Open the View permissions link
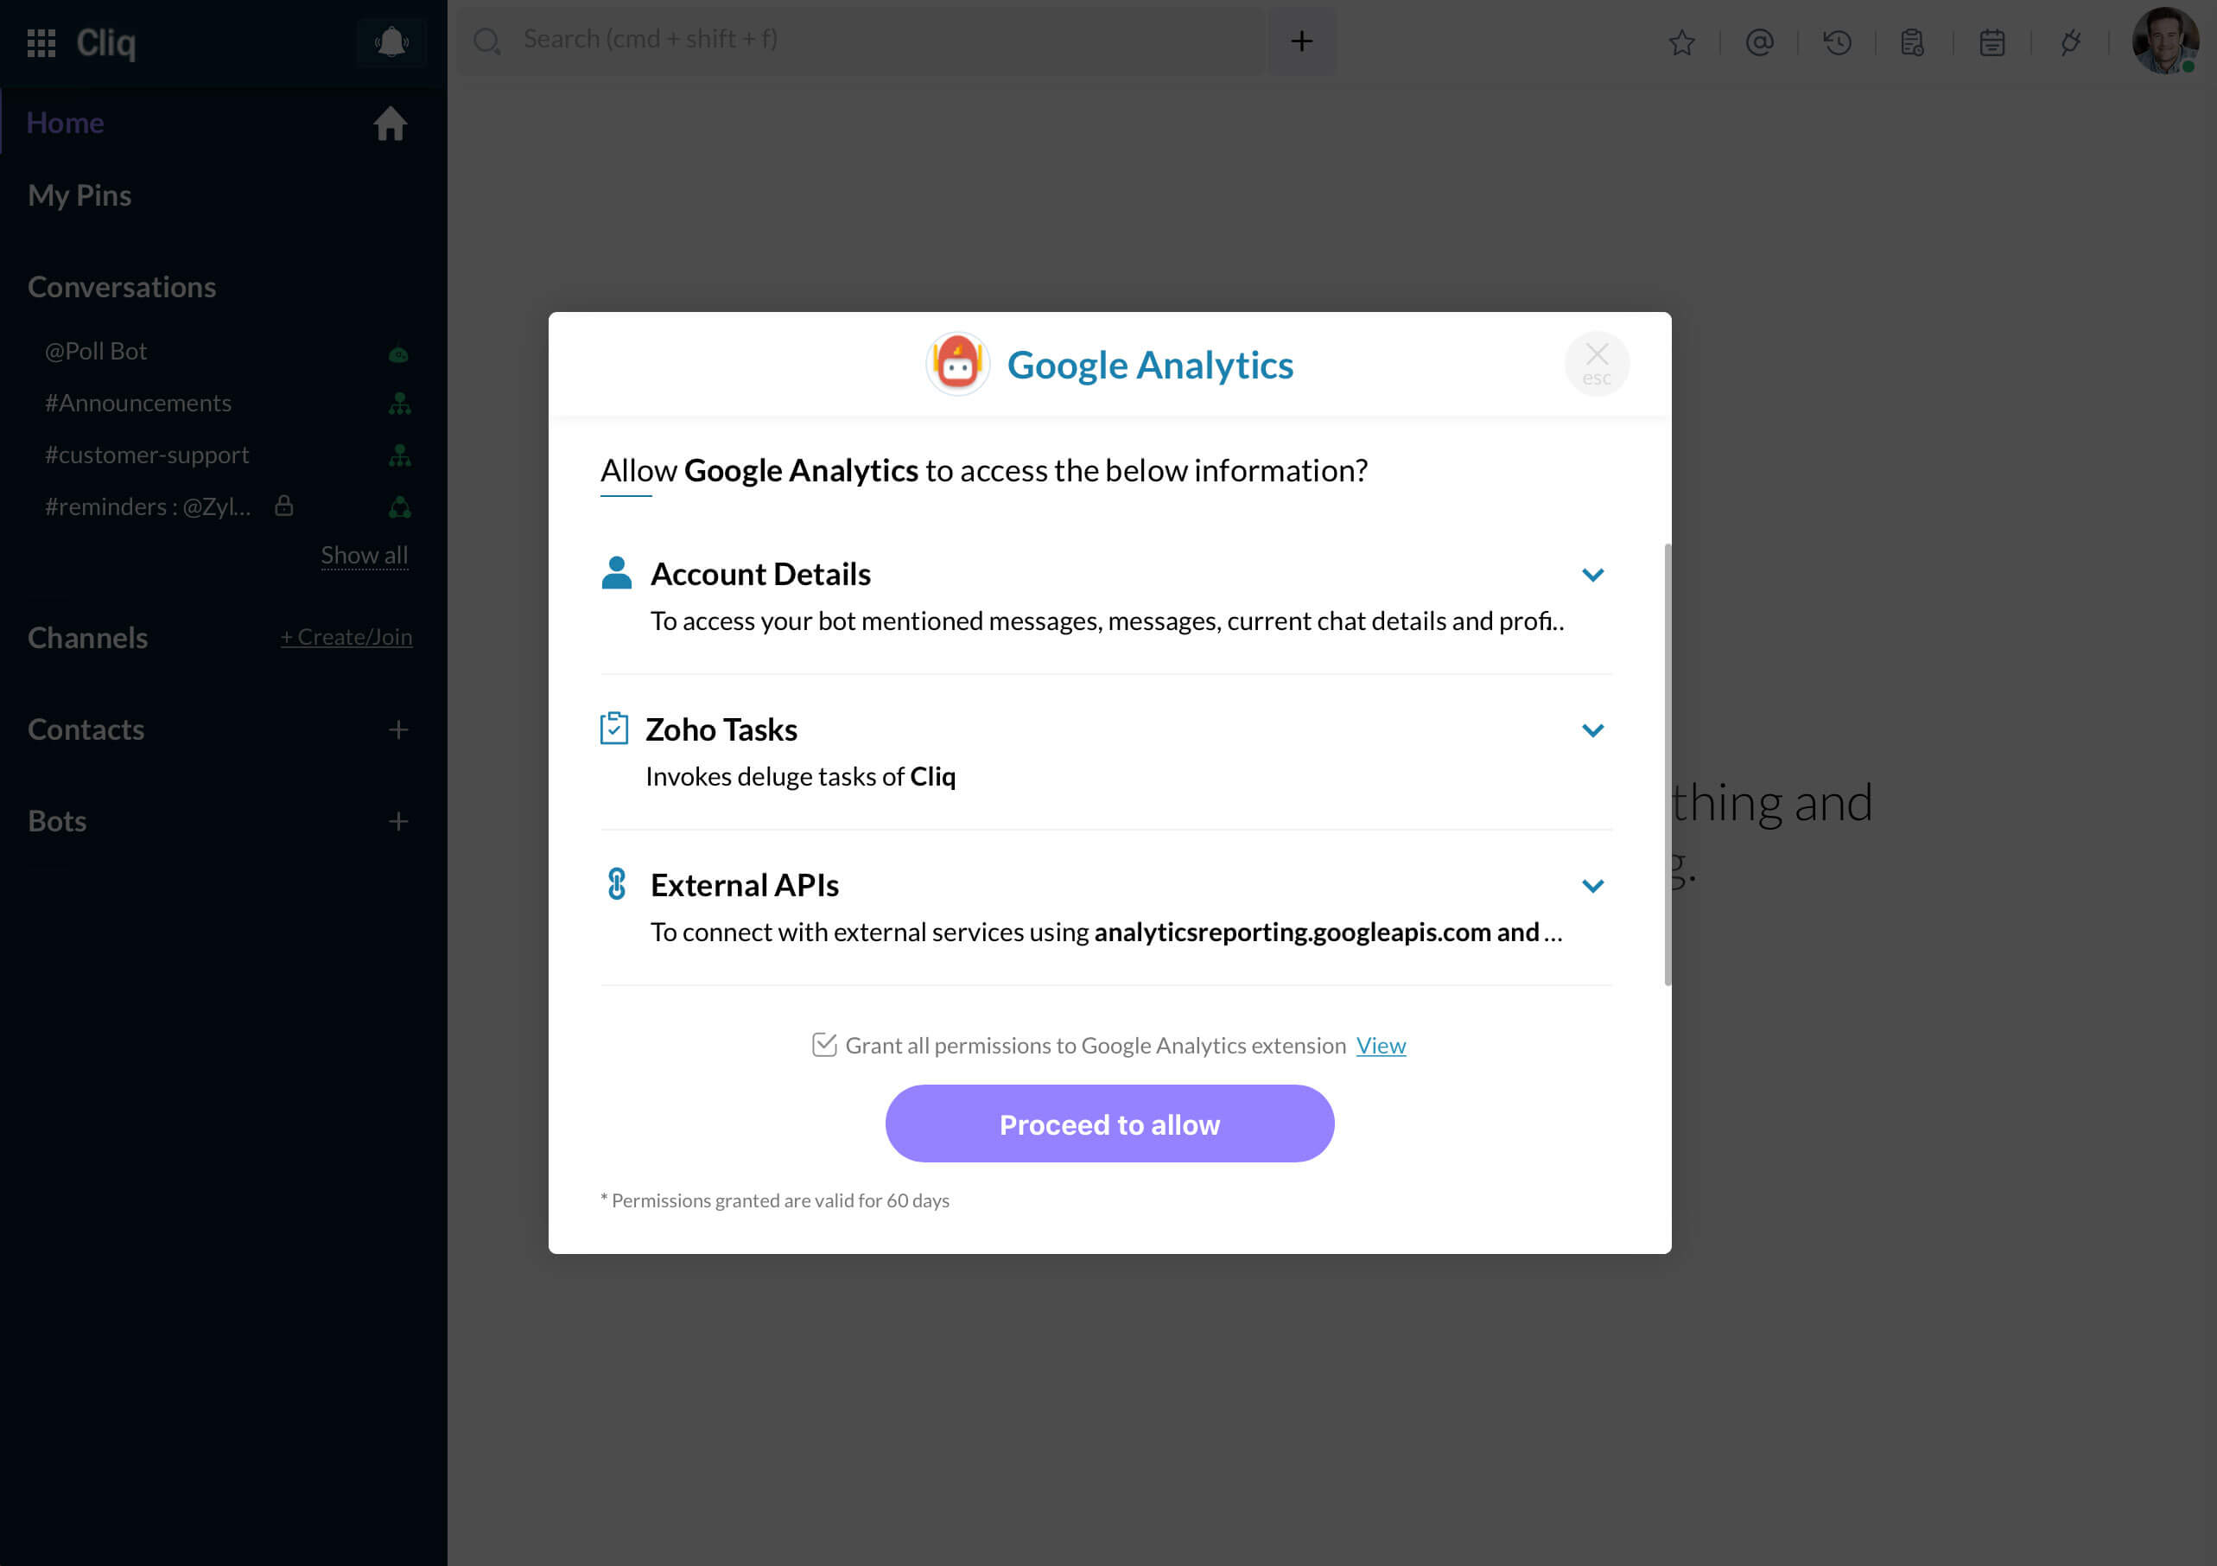The image size is (2217, 1566). [1381, 1045]
